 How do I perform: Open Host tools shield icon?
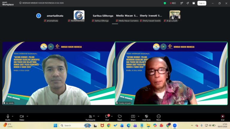coord(146,118)
